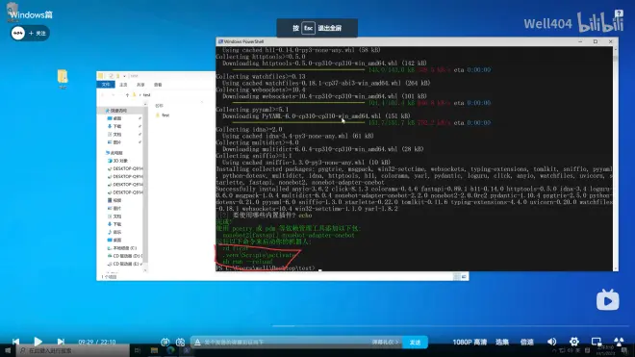Click the PowerShell vertical scrollbar
Image resolution: width=635 pixels, height=357 pixels.
(x=616, y=158)
